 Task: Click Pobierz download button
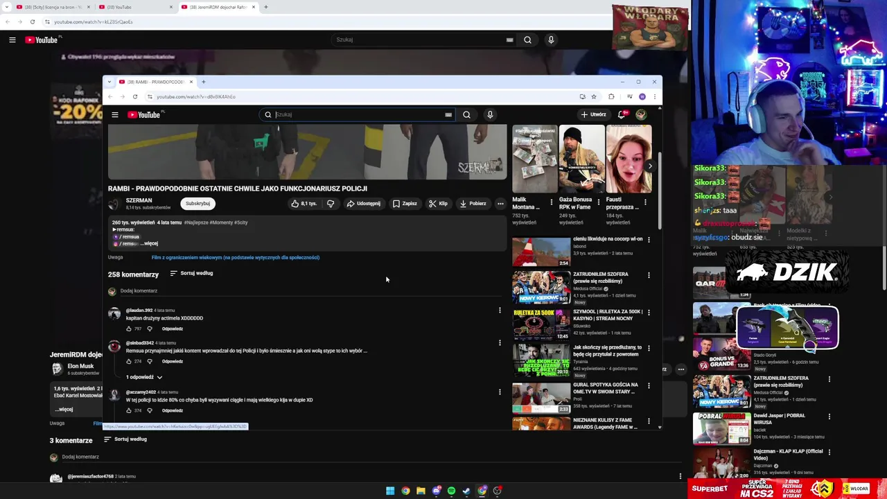click(x=473, y=204)
